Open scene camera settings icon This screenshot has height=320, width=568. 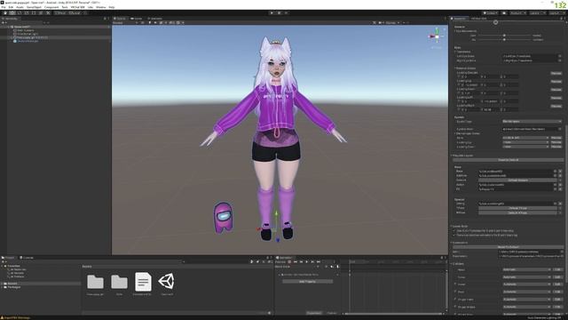tap(381, 22)
